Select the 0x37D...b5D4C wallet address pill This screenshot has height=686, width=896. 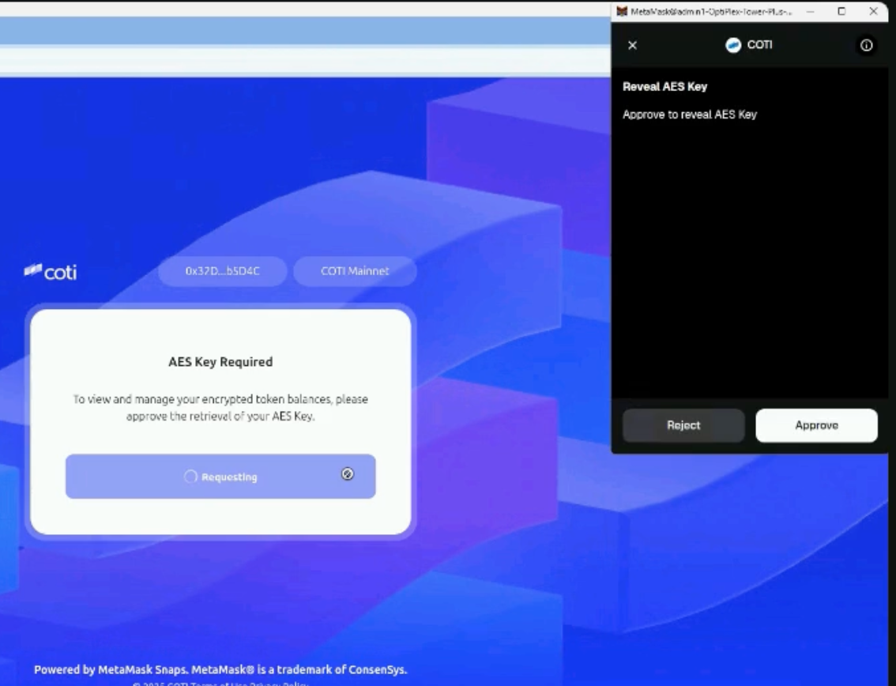223,271
